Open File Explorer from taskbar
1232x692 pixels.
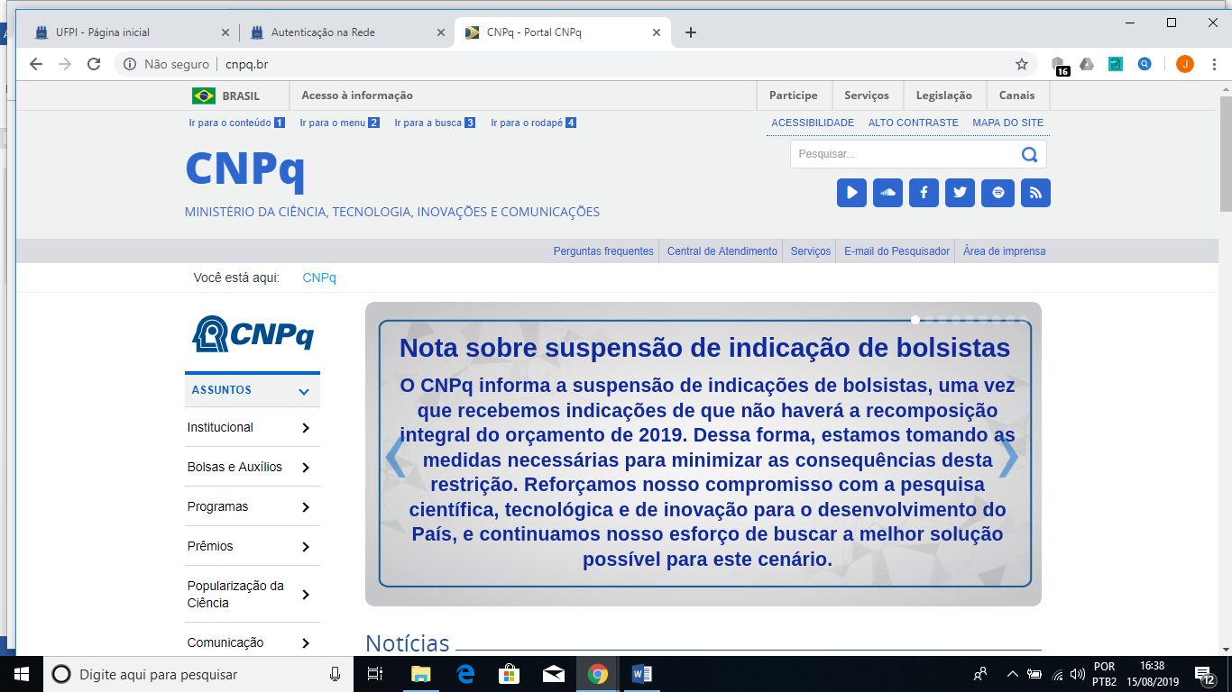click(x=420, y=674)
